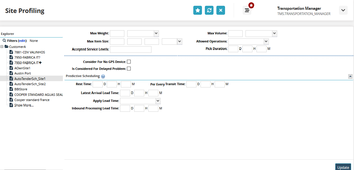The width and height of the screenshot is (354, 170).
Task: Open the hamburger menu icon with notification badge
Action: (x=247, y=10)
